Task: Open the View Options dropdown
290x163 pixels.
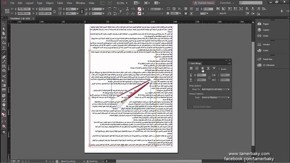Action: 136,3
